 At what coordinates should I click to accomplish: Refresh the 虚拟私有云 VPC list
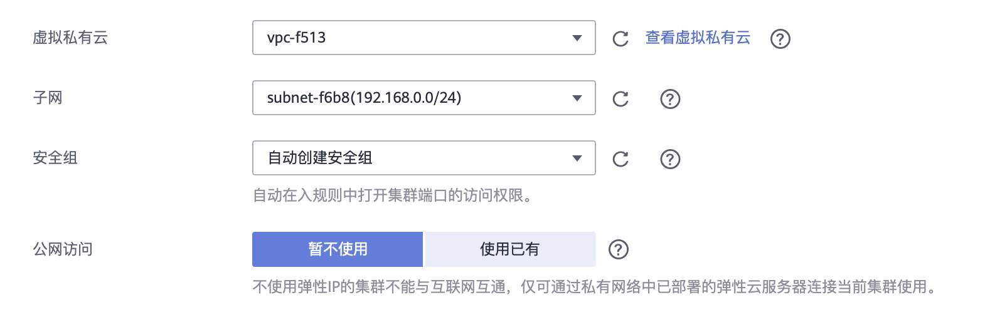click(x=620, y=39)
